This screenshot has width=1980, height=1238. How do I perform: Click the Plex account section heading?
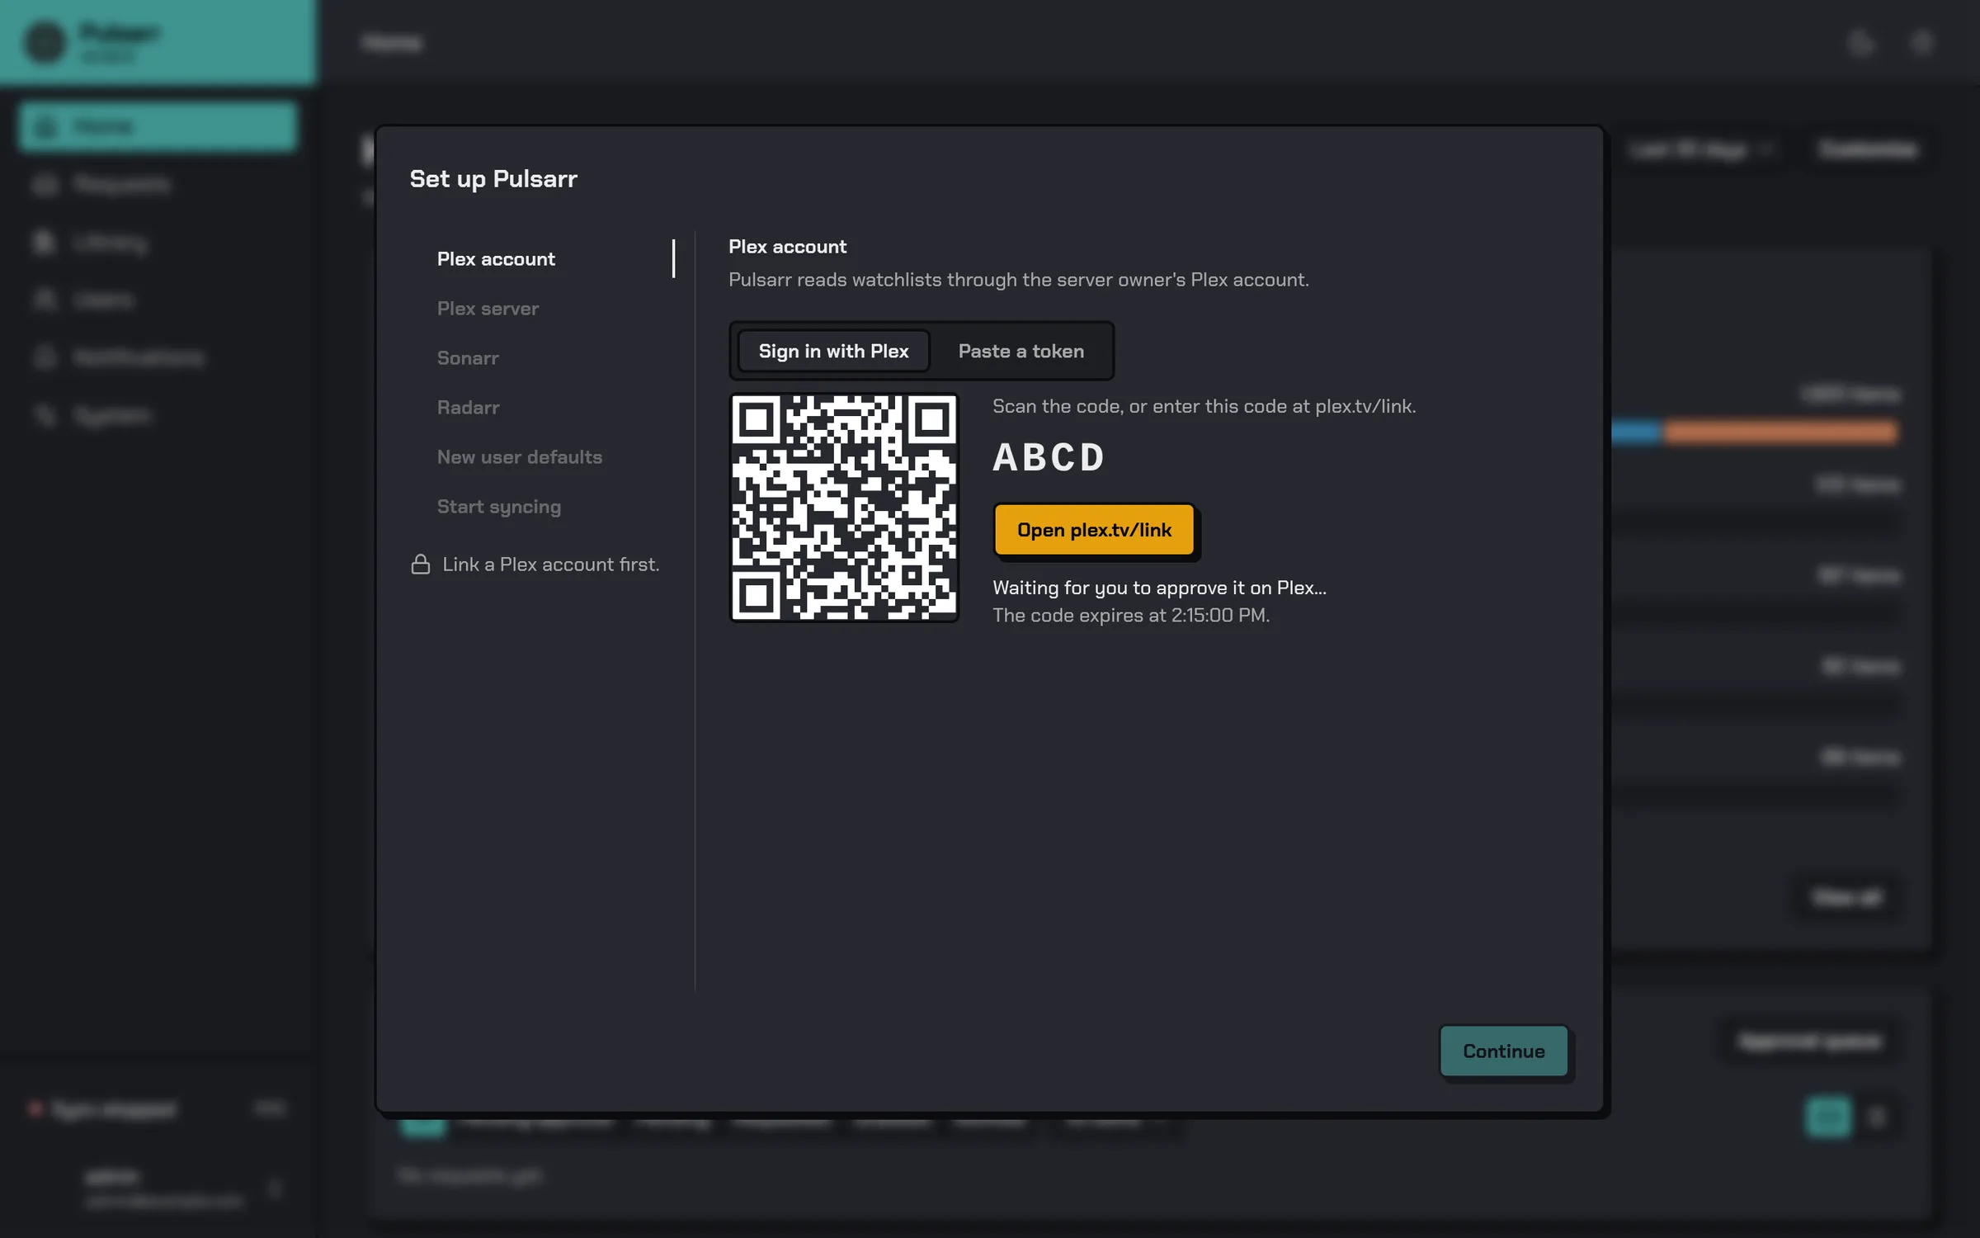[x=787, y=247]
